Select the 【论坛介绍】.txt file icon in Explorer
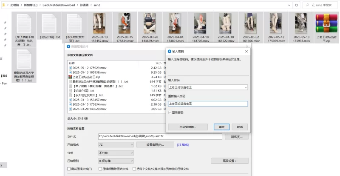This screenshot has height=176, width=340. [49, 23]
